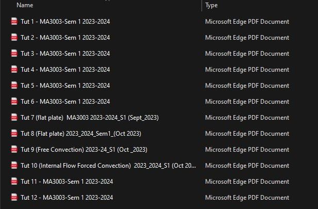Image resolution: width=318 pixels, height=209 pixels.
Task: Select file Tut 2 - MA3003-Sem 1 2023-2024
Action: click(x=65, y=38)
